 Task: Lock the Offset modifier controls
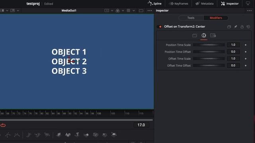(242, 27)
